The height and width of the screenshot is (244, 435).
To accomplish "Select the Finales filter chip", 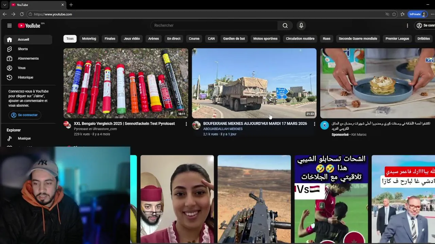I will (x=110, y=39).
